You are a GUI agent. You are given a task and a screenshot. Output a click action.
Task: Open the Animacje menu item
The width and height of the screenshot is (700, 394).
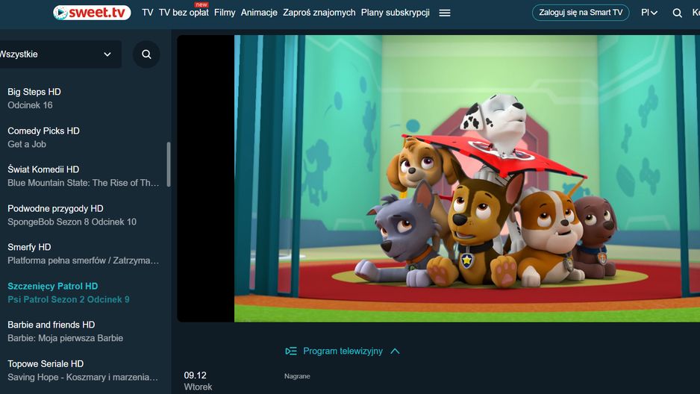[259, 13]
